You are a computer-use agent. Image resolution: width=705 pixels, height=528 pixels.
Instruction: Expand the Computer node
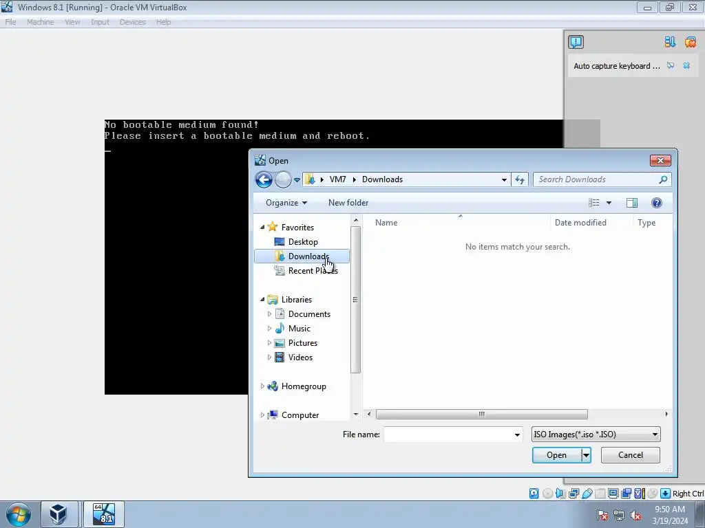262,415
